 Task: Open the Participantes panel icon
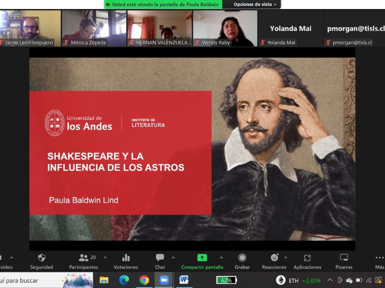[x=83, y=258]
